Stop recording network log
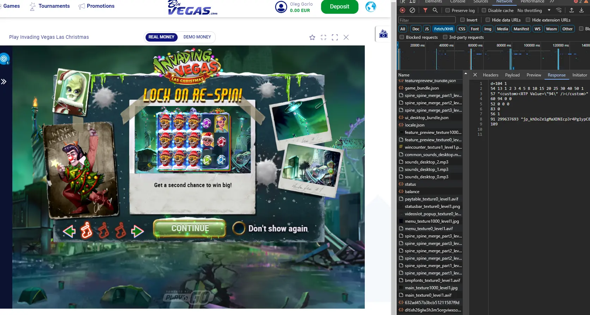This screenshot has width=590, height=315. (402, 10)
